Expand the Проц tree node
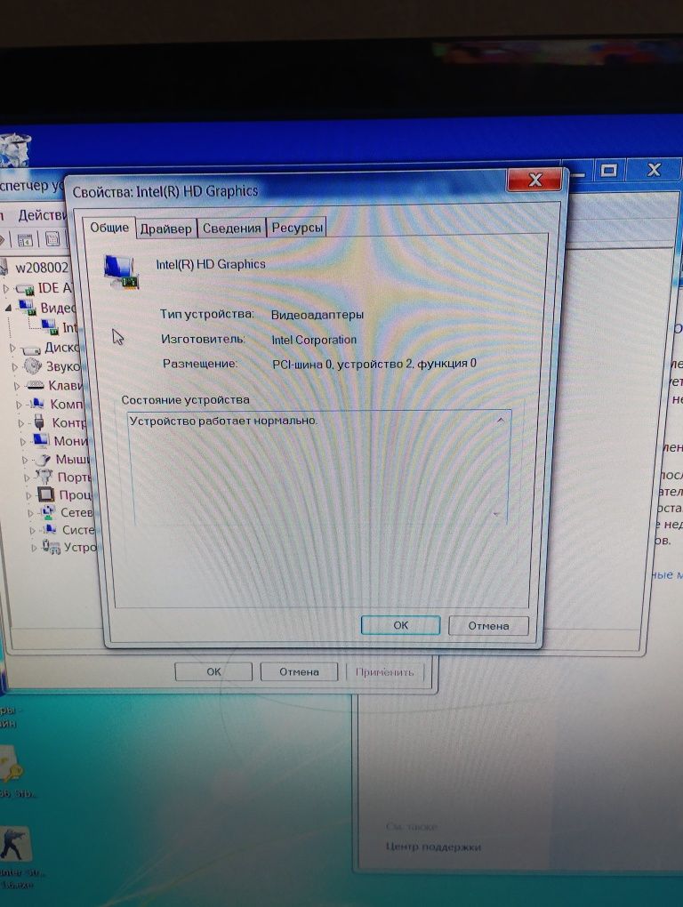This screenshot has width=683, height=907. point(29,495)
